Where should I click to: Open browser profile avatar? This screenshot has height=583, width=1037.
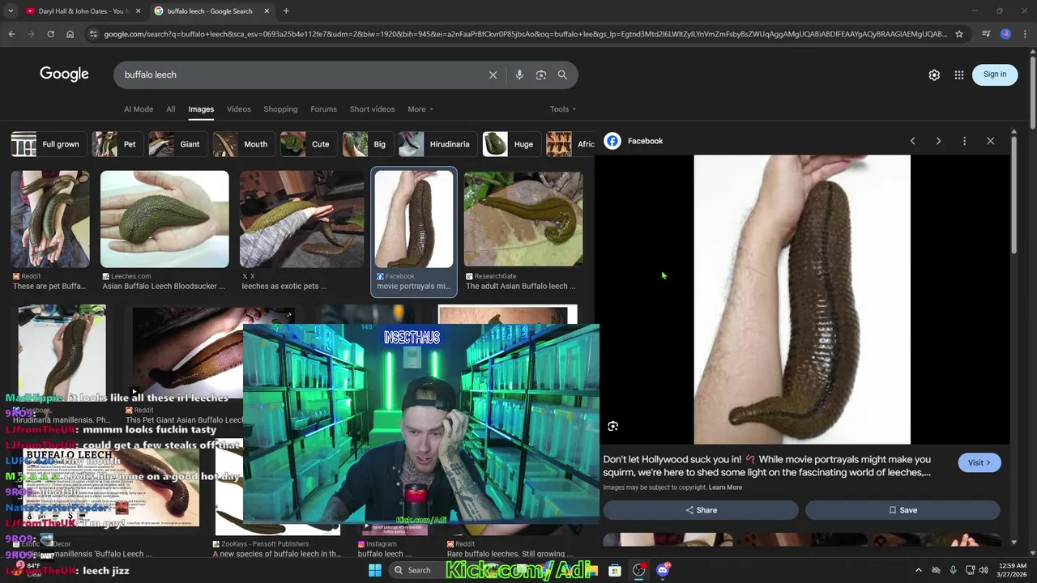(x=1005, y=34)
